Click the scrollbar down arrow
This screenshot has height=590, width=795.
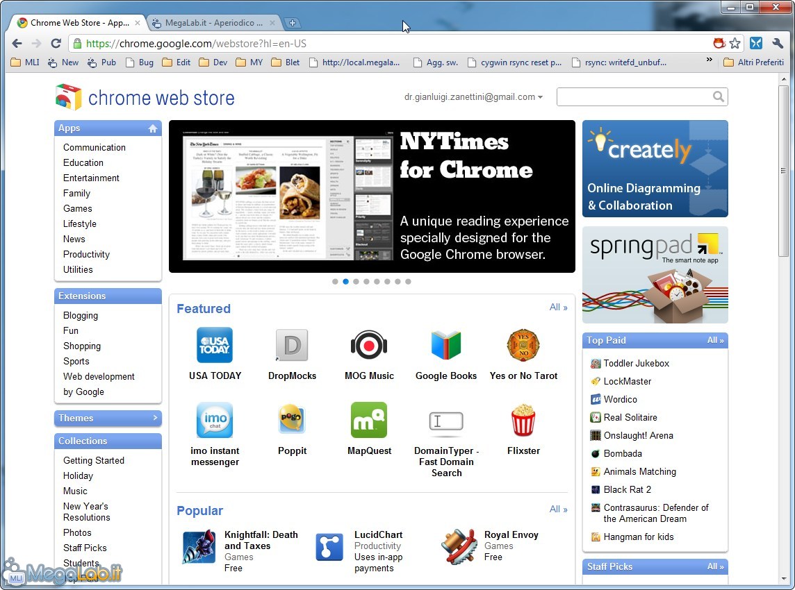coord(784,578)
